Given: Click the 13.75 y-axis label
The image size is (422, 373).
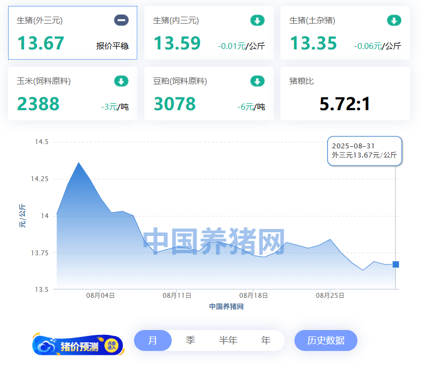Looking at the screenshot, I should [x=40, y=253].
